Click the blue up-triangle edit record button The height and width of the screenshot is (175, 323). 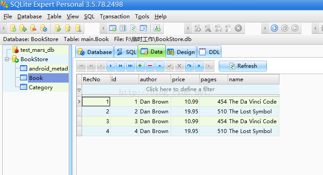coord(160,66)
